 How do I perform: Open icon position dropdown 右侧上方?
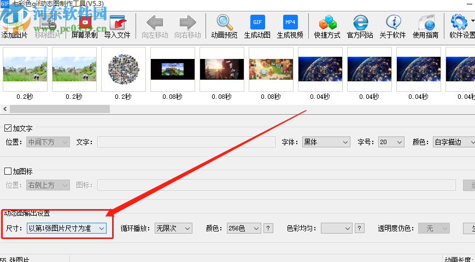point(48,185)
